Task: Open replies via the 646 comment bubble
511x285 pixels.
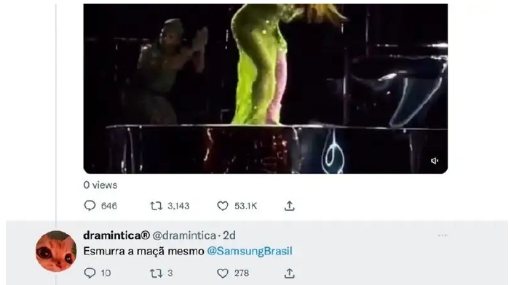Action: (x=90, y=206)
